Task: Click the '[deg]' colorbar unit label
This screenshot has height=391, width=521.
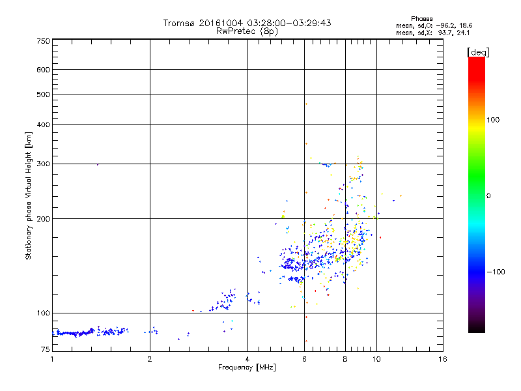Action: pos(478,52)
